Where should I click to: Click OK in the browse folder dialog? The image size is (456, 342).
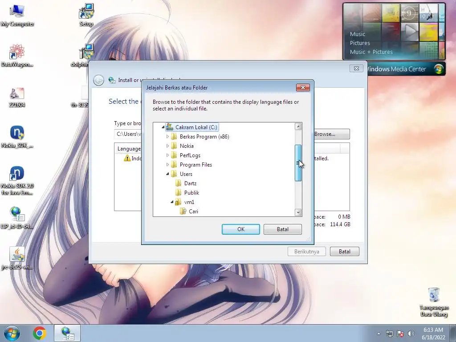(x=241, y=229)
